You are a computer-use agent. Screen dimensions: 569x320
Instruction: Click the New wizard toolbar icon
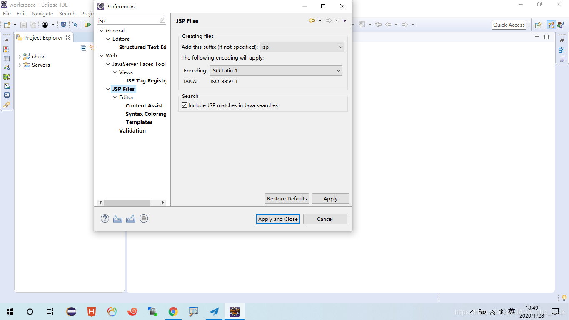click(x=7, y=25)
